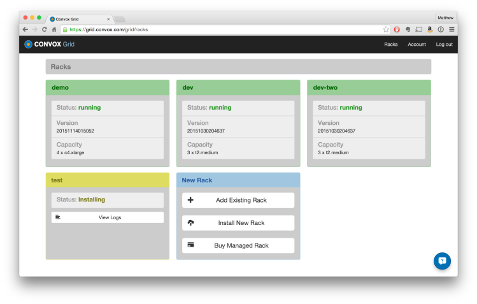477x304 pixels.
Task: Click demo capacity 4 x c4.xlarge
Action: coord(70,152)
